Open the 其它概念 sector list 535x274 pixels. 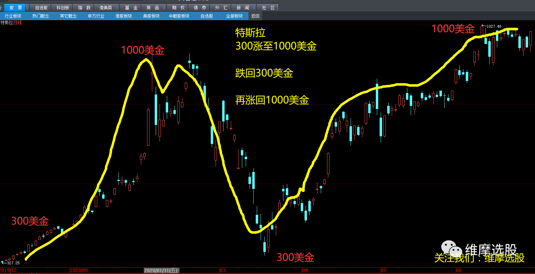coord(69,16)
